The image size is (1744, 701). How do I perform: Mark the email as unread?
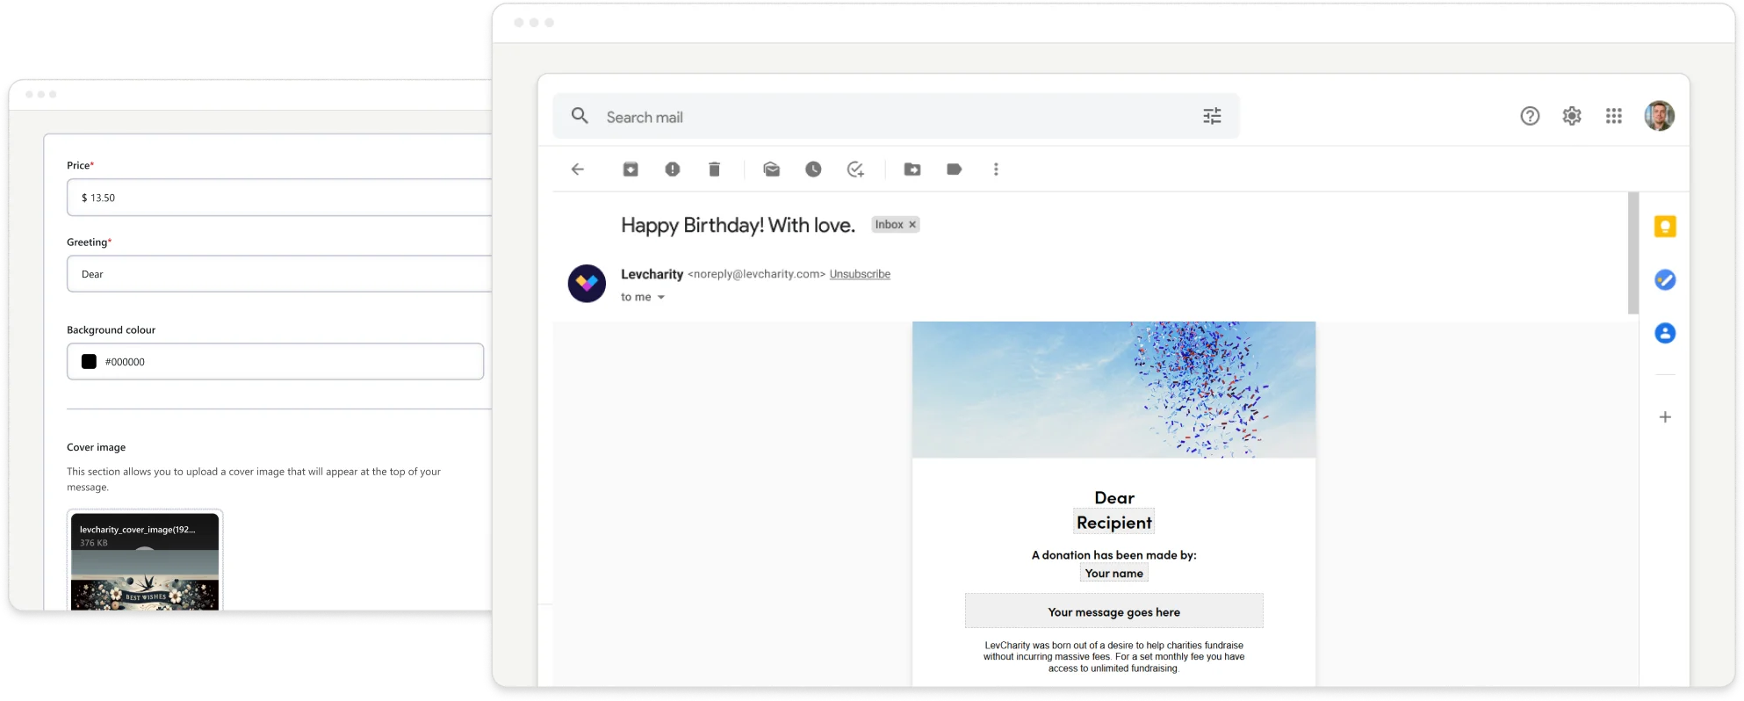[x=771, y=170]
